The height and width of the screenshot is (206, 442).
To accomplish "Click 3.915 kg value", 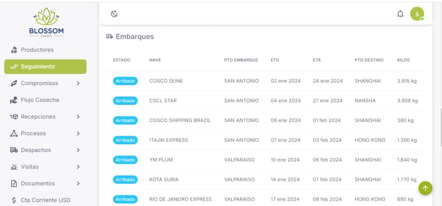I will 407,81.
